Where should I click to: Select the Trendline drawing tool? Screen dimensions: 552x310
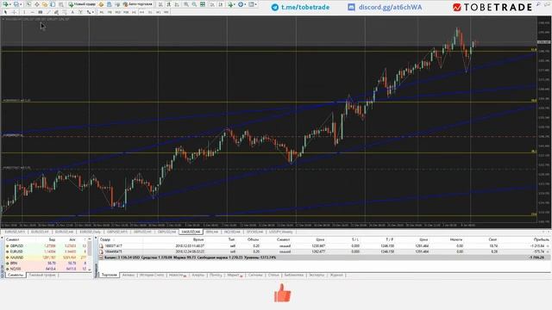coord(48,12)
